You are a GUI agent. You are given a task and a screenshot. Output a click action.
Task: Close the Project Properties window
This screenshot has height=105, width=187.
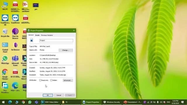(x=74, y=31)
